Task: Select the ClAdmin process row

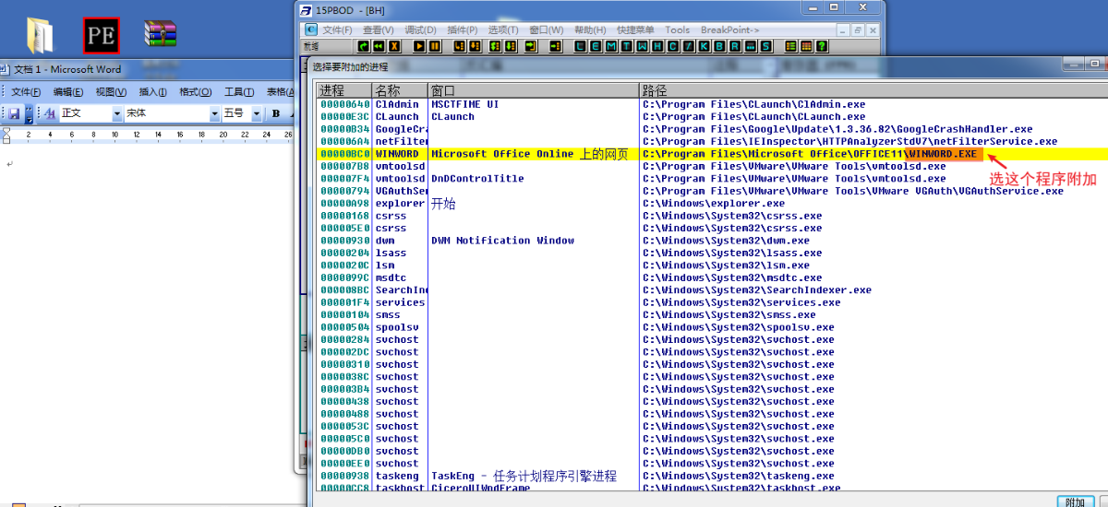Action: point(711,104)
